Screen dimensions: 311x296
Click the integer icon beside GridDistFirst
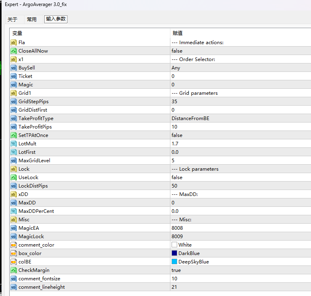pos(14,110)
